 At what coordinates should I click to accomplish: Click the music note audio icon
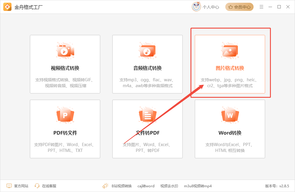(147, 51)
